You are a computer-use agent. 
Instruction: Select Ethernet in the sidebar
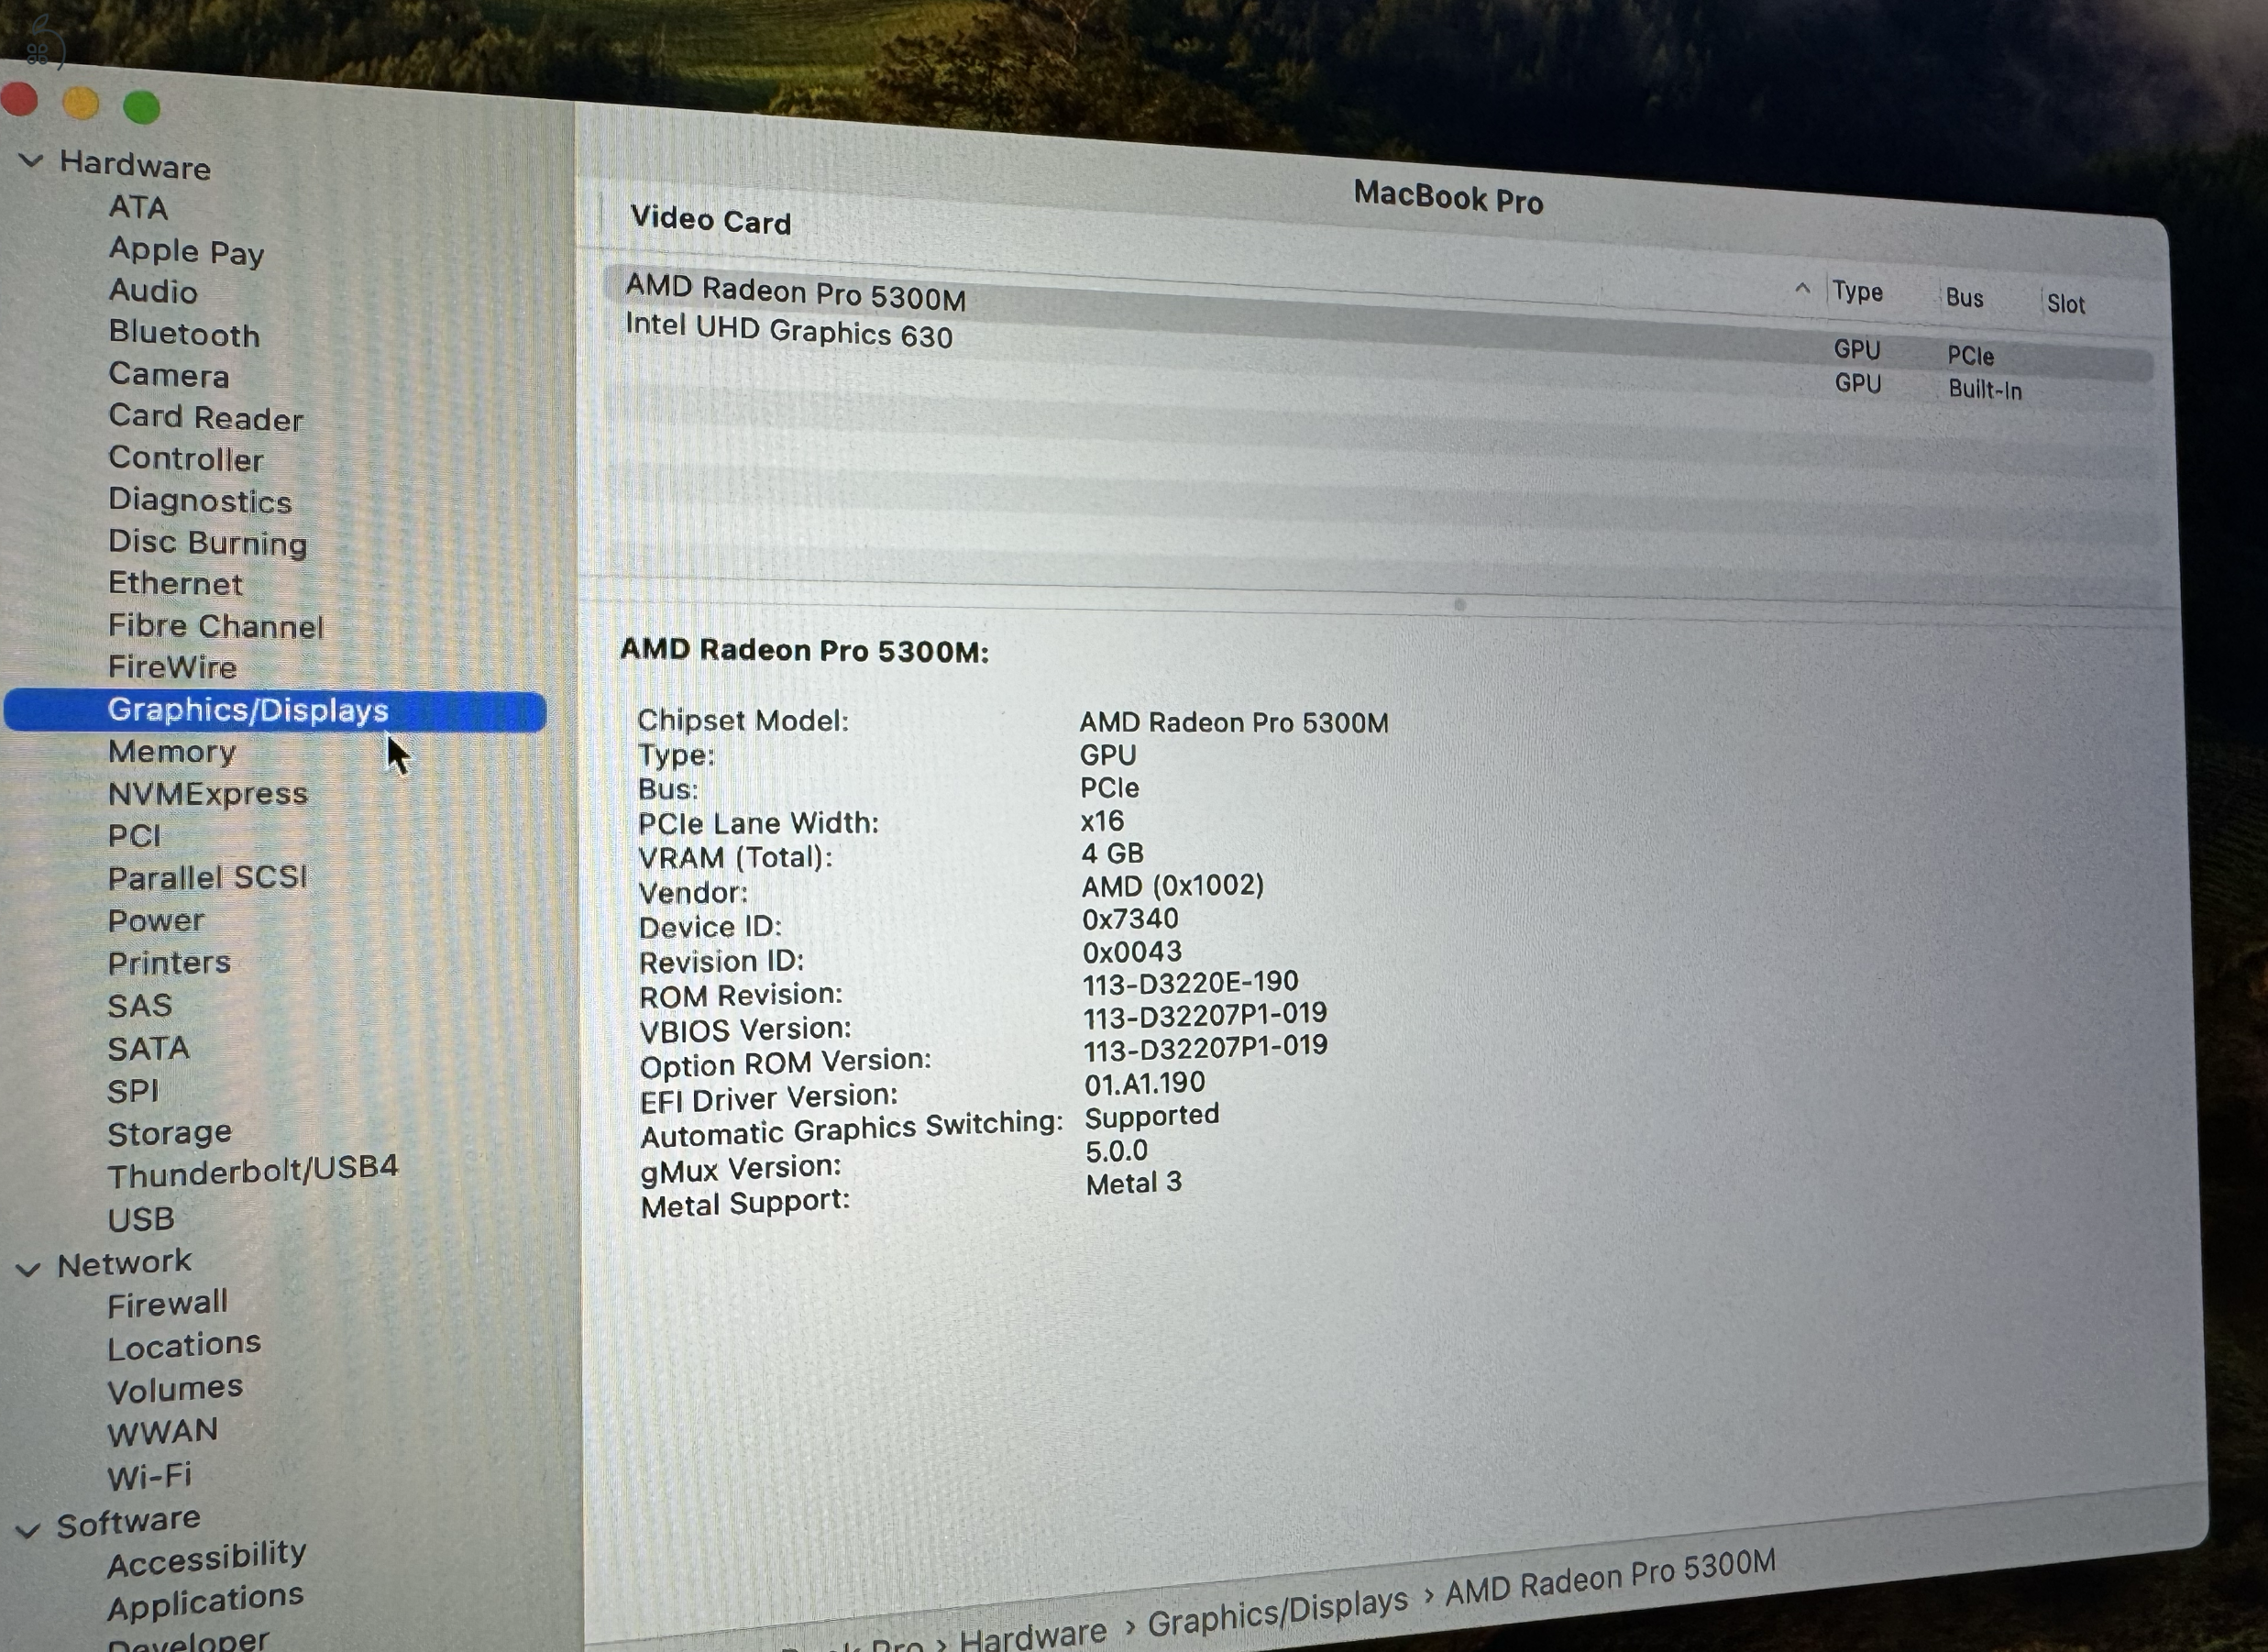(175, 583)
